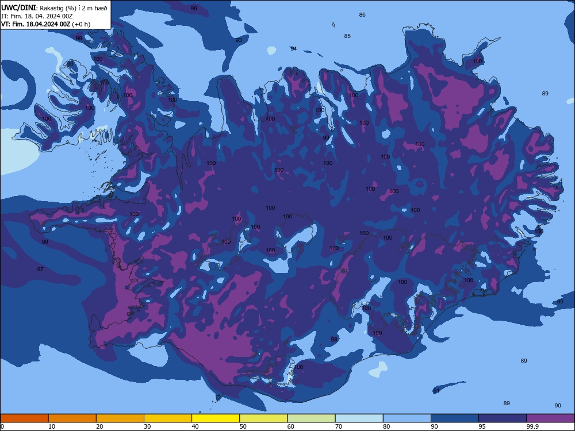575x431 pixels.
Task: Click the '99.9' legend scale label
Action: coord(532,426)
